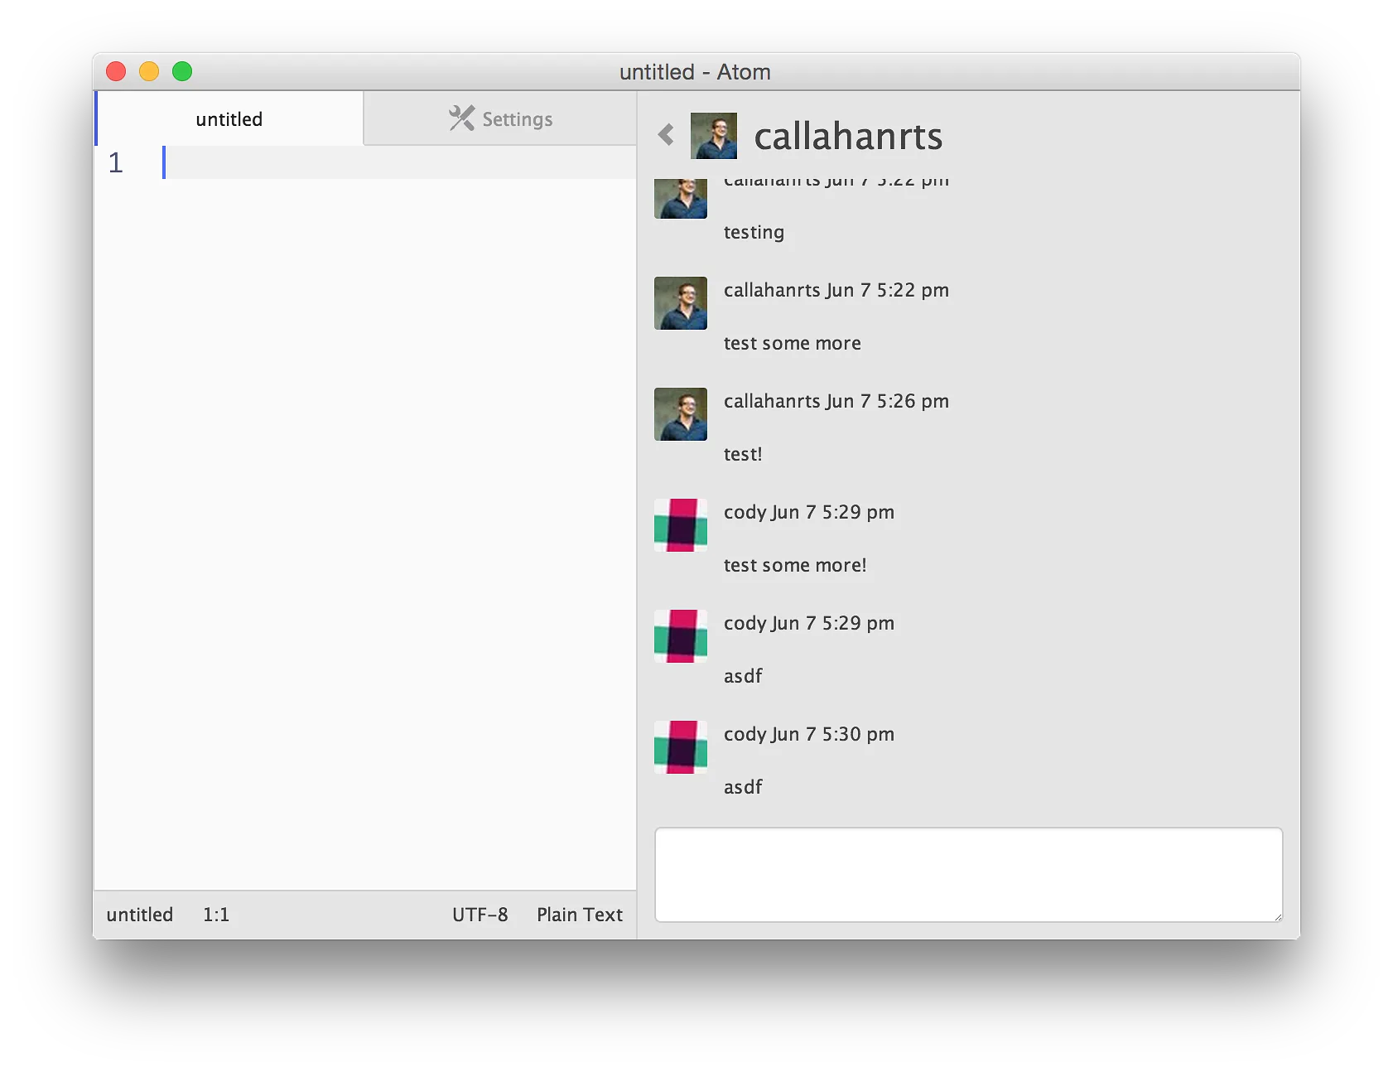Click the callahanrts conversation title
Screen dimensions: 1393x1072
848,136
